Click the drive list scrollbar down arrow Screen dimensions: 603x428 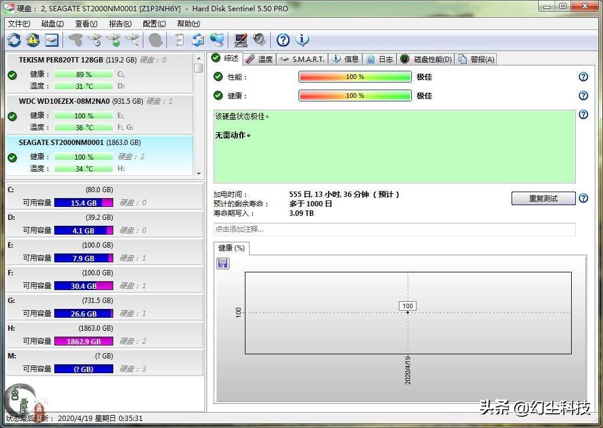pos(199,175)
